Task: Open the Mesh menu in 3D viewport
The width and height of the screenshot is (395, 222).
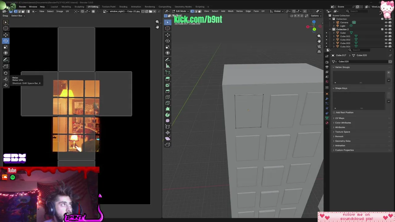Action: (x=231, y=11)
